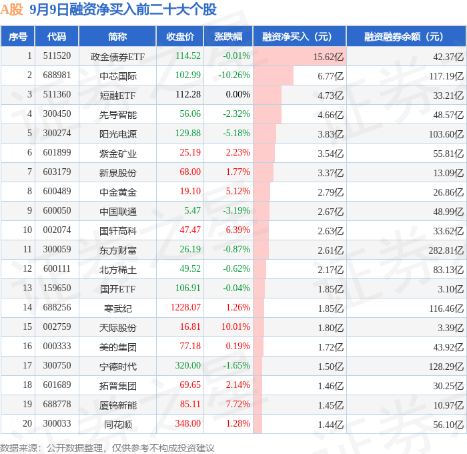Click net buy value 1.46亿

click(x=331, y=386)
